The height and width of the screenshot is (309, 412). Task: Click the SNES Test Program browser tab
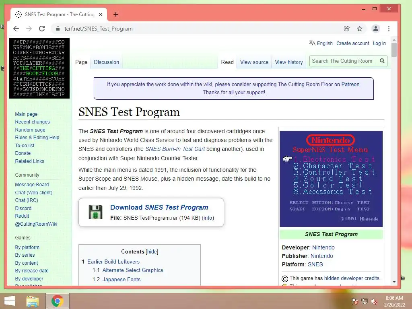coord(59,14)
